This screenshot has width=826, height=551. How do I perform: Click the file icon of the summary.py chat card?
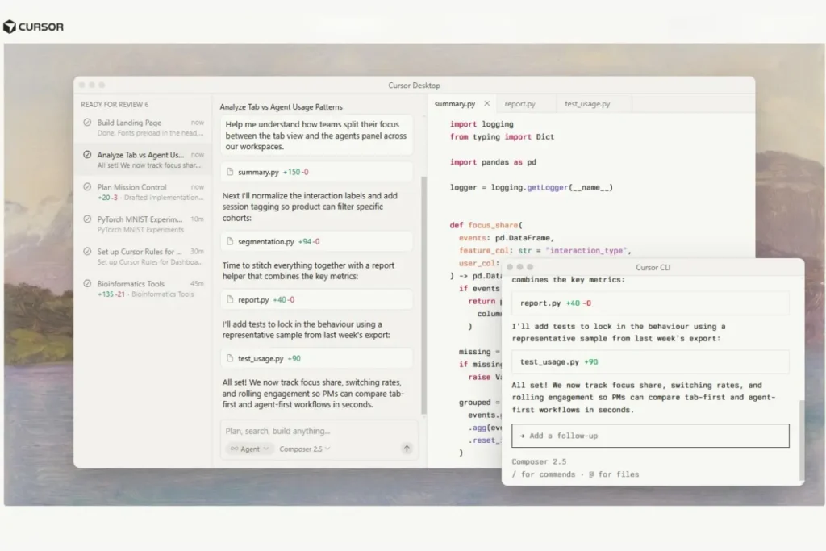pyautogui.click(x=230, y=172)
